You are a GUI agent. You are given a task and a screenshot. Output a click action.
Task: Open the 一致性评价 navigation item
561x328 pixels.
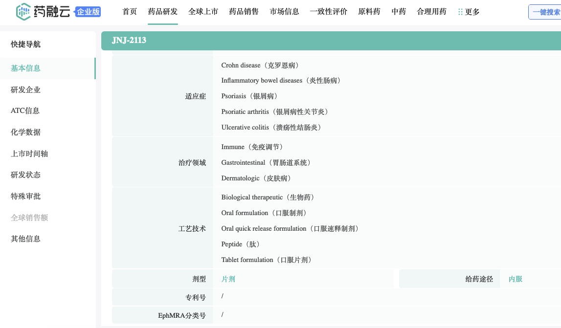[x=329, y=11]
